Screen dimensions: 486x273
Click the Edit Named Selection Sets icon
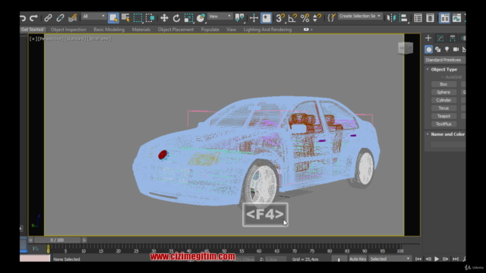pos(331,18)
